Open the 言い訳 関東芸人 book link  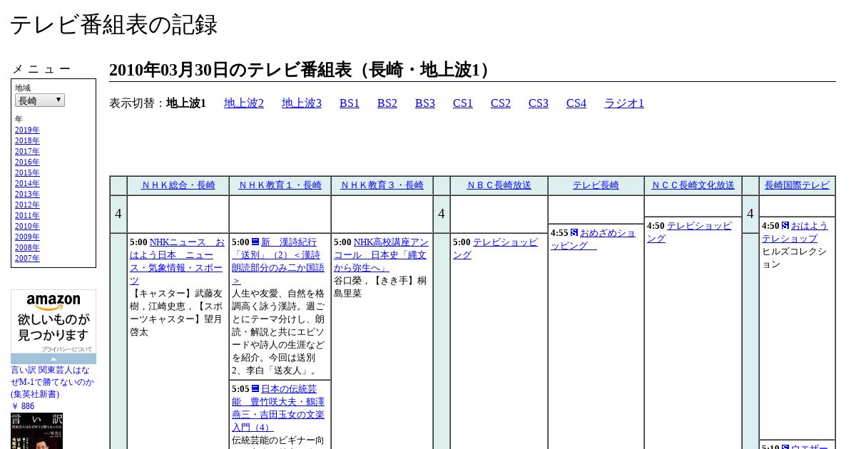pos(52,382)
